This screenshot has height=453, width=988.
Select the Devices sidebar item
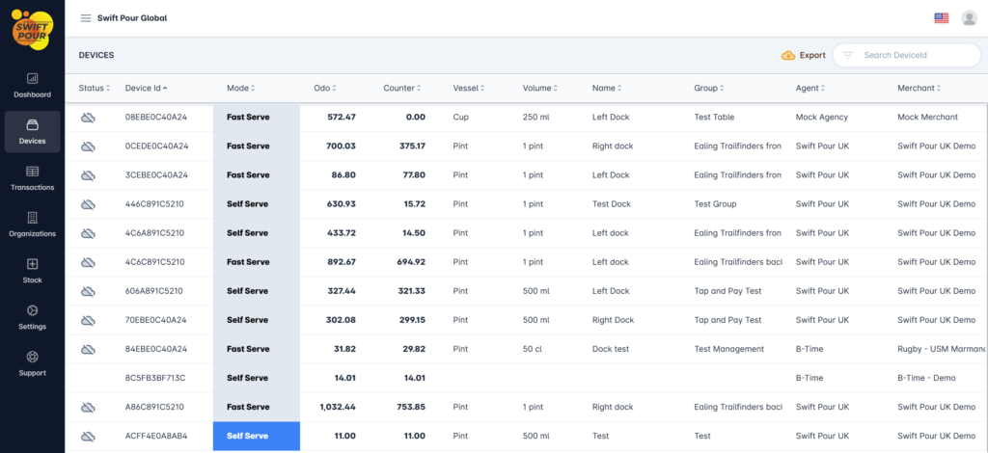point(32,131)
